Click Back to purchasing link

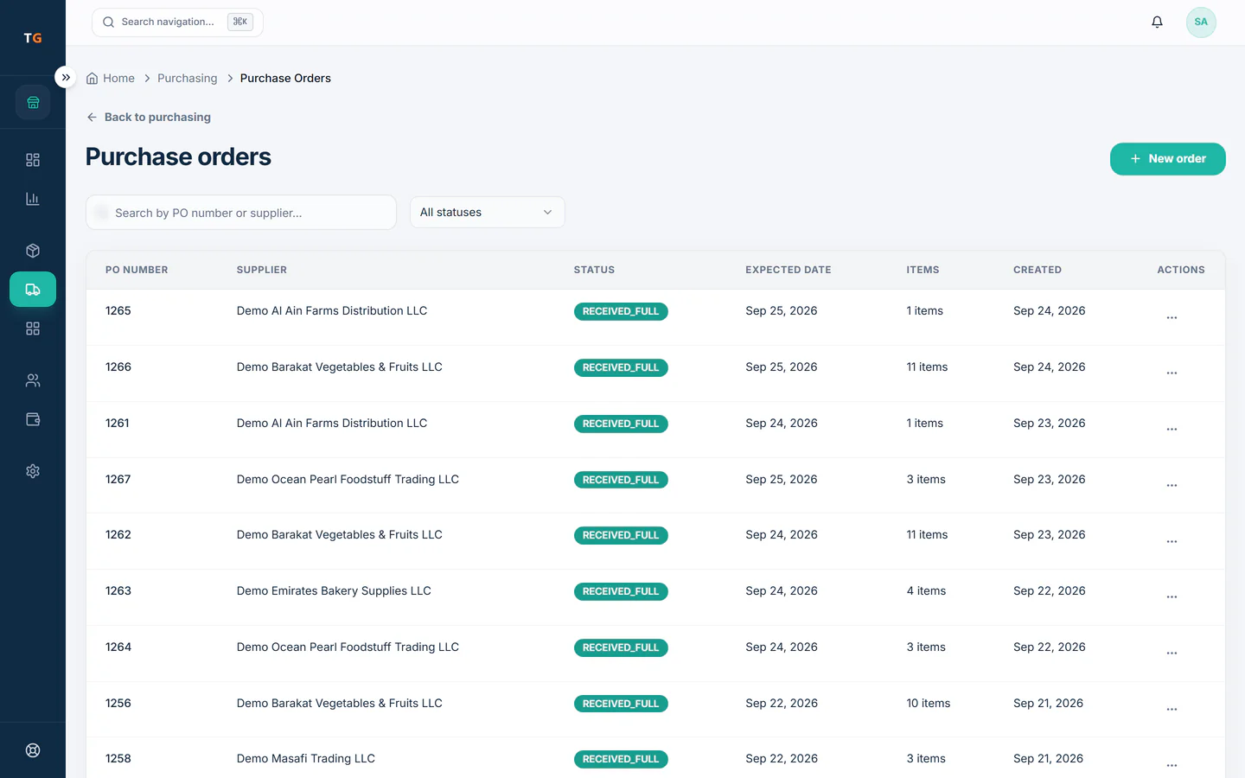point(148,117)
